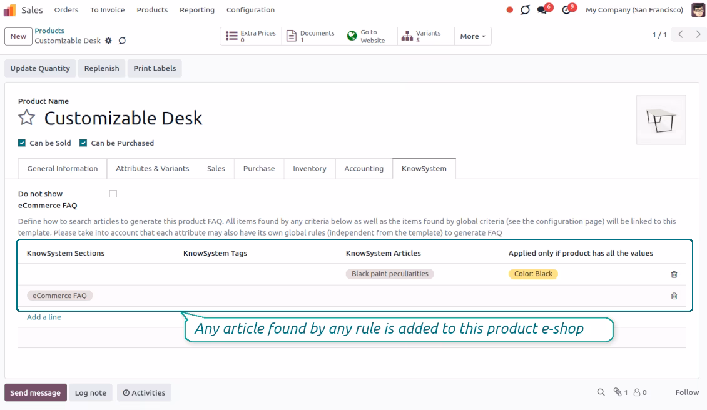Toggle the Can be Sold checkbox

pyautogui.click(x=22, y=143)
